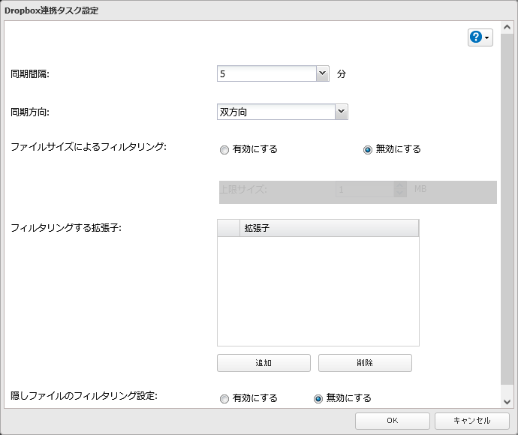Click the 追加 button
Image resolution: width=518 pixels, height=435 pixels.
pos(264,363)
